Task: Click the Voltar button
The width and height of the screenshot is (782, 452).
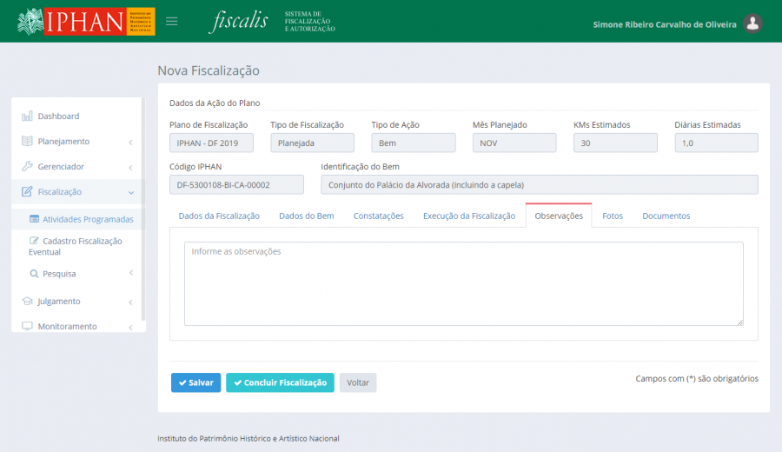Action: tap(358, 382)
